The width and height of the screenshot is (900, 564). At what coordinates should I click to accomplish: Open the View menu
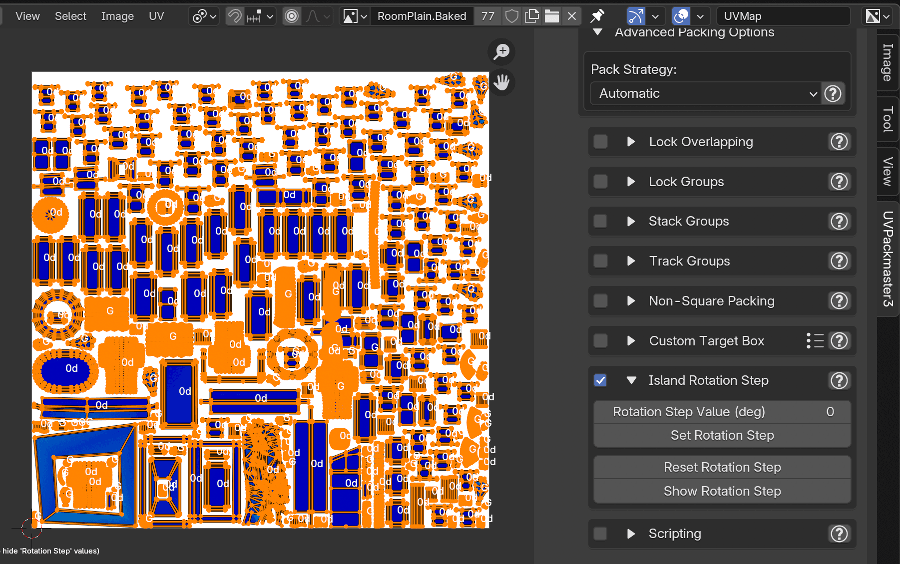[x=27, y=16]
